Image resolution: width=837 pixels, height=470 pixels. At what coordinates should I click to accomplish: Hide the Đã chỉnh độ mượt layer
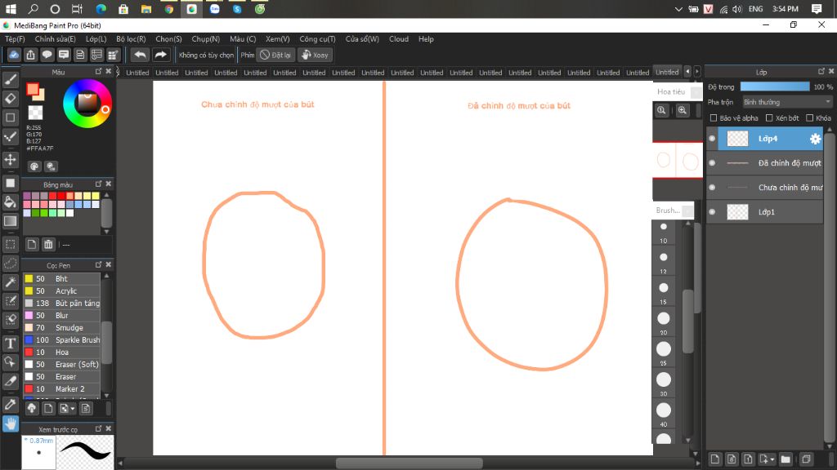[x=712, y=163]
